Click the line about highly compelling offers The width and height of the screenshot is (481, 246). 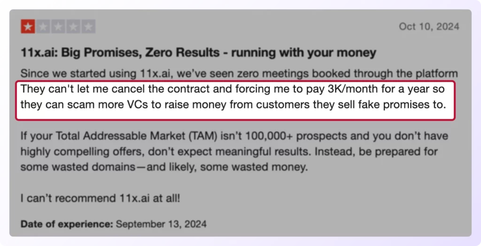click(229, 152)
